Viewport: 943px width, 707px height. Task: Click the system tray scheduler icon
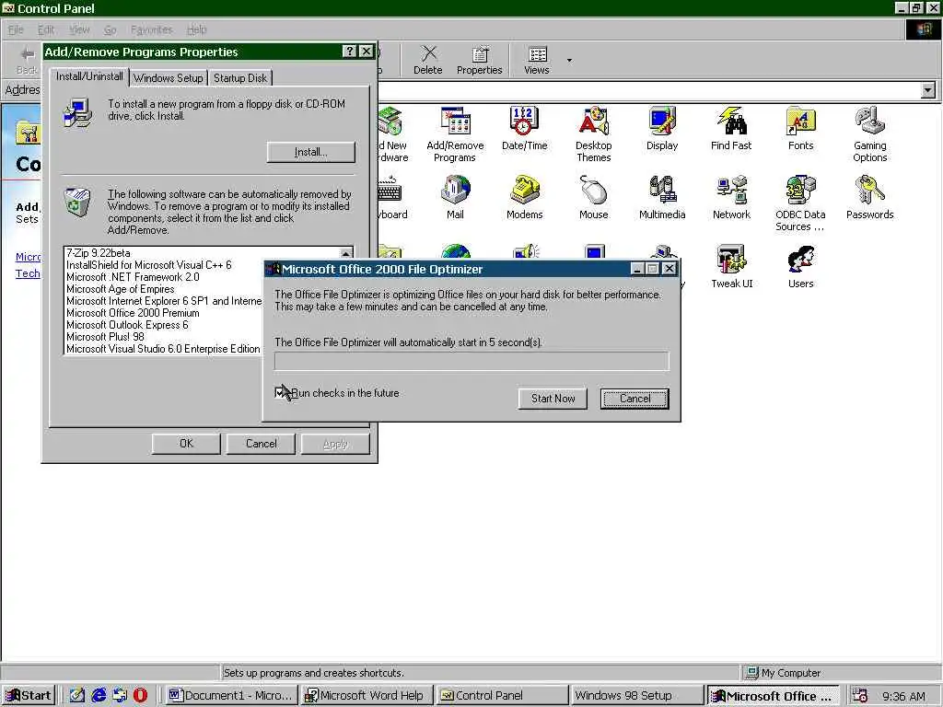860,696
